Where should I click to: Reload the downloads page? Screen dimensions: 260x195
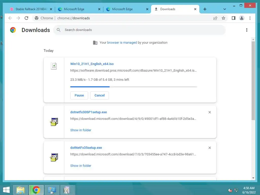tap(26, 18)
